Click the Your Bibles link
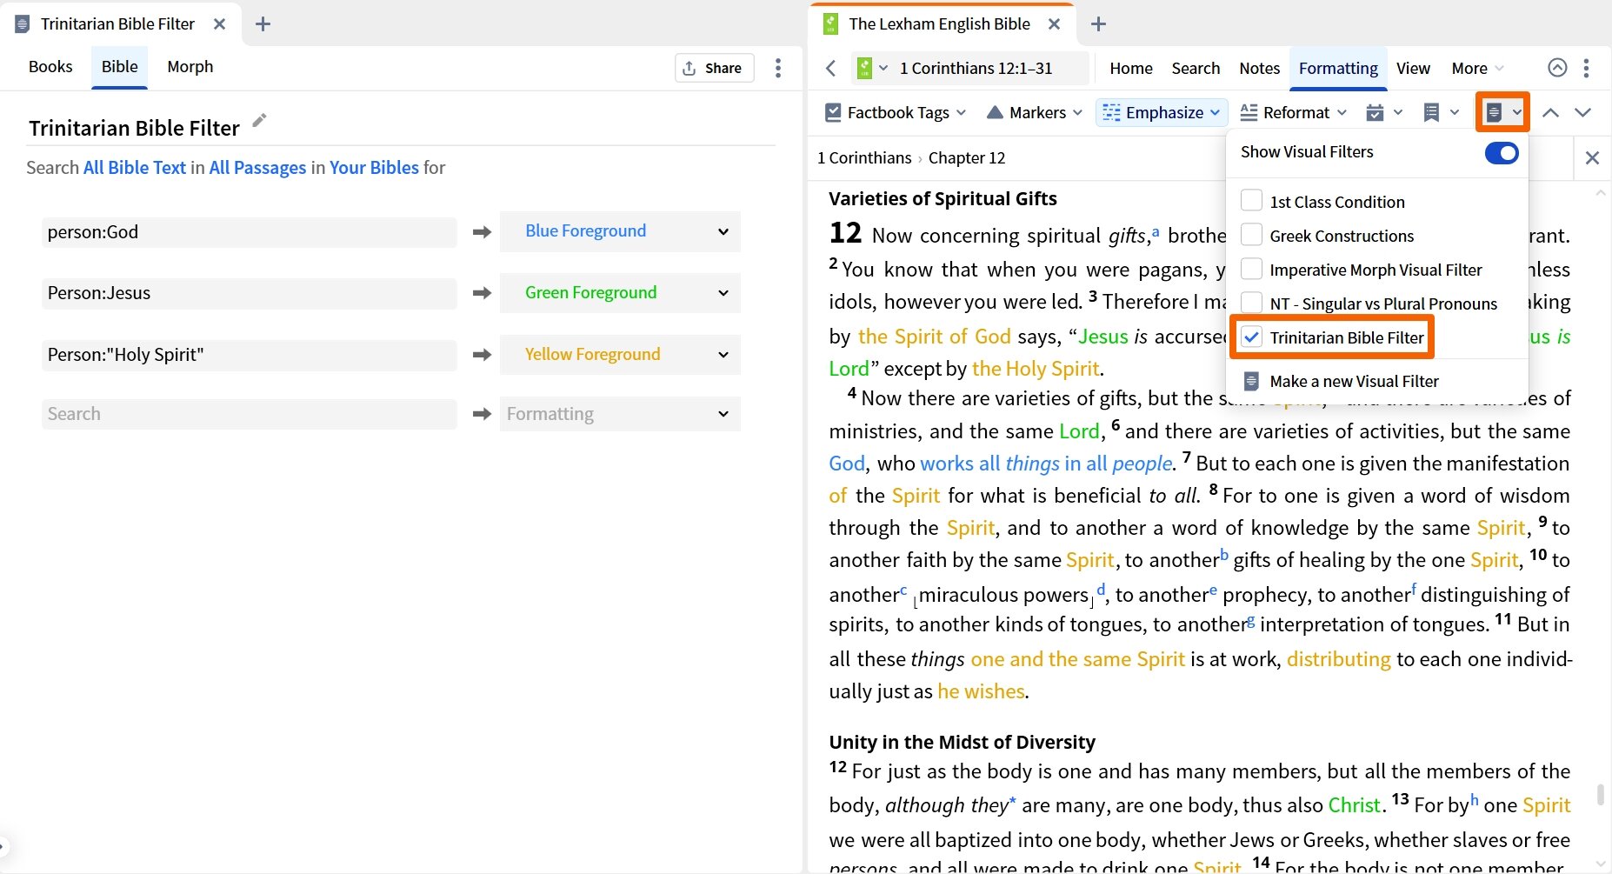The width and height of the screenshot is (1612, 874). (375, 167)
